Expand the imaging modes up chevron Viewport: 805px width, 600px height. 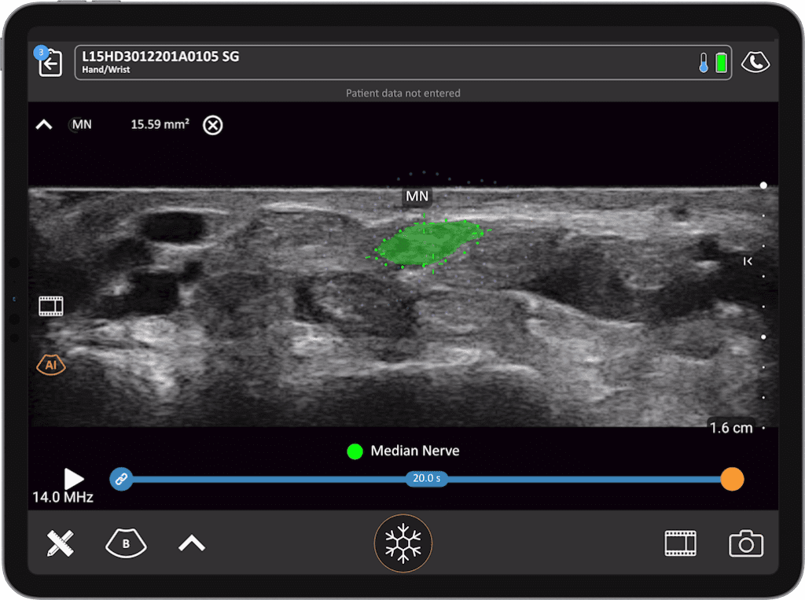coord(192,543)
